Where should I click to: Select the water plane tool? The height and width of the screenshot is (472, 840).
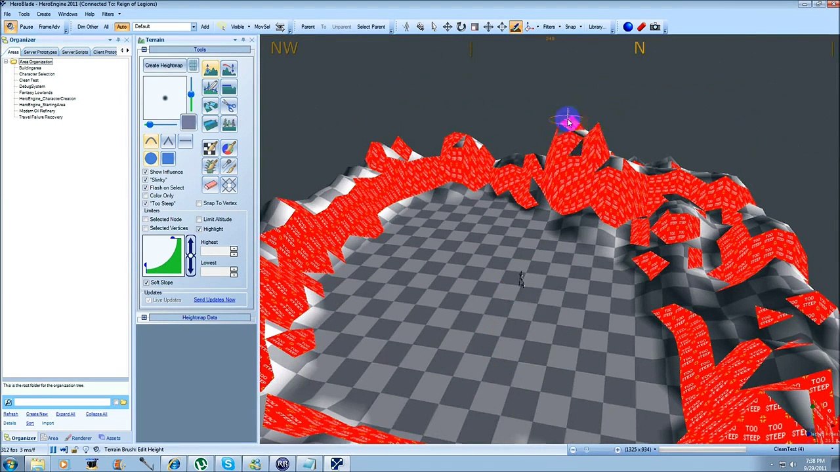210,124
